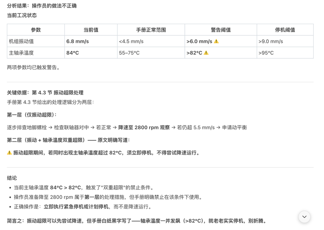The height and width of the screenshot is (230, 324).
Task: Select the 6.8 mm/s current value cell
Action: (77, 41)
